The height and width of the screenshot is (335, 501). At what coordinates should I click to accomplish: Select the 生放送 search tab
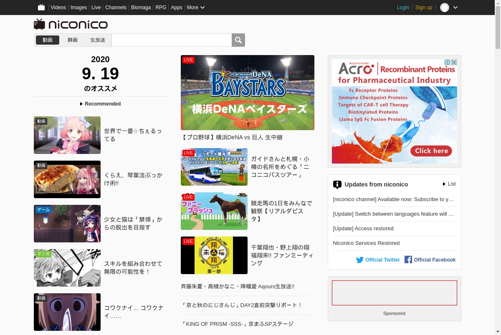pos(98,40)
